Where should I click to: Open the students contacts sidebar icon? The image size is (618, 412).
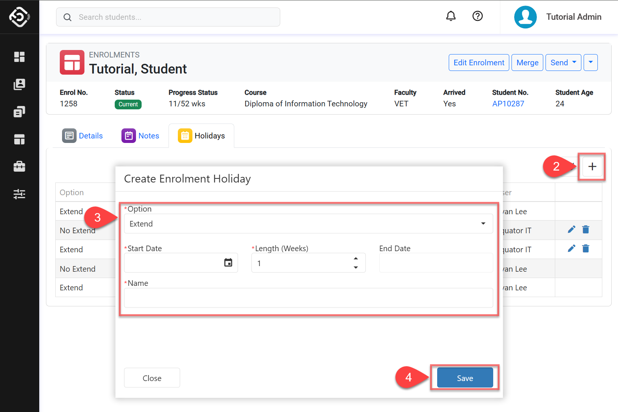tap(19, 84)
